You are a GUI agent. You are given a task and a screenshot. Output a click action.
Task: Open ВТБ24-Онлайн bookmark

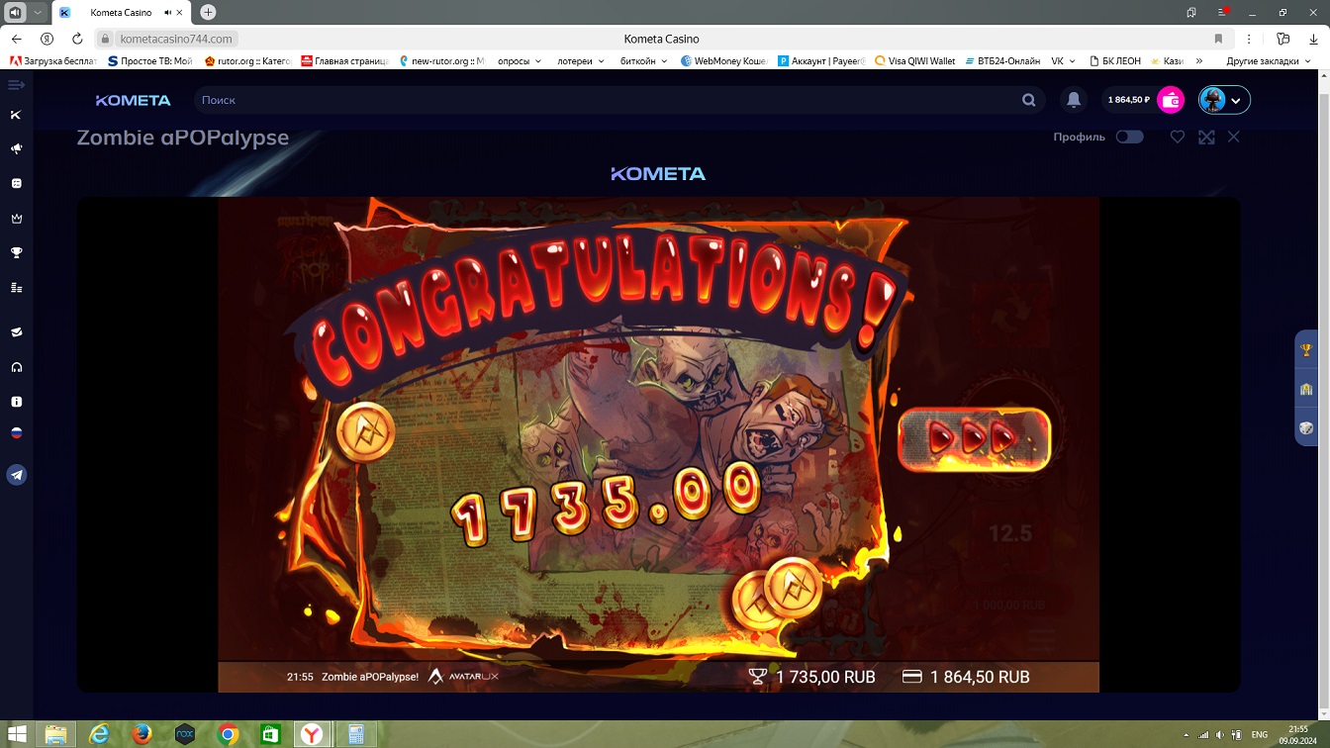coord(1001,61)
